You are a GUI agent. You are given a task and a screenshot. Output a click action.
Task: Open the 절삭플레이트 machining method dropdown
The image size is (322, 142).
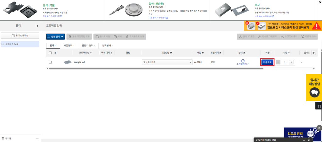(167, 62)
